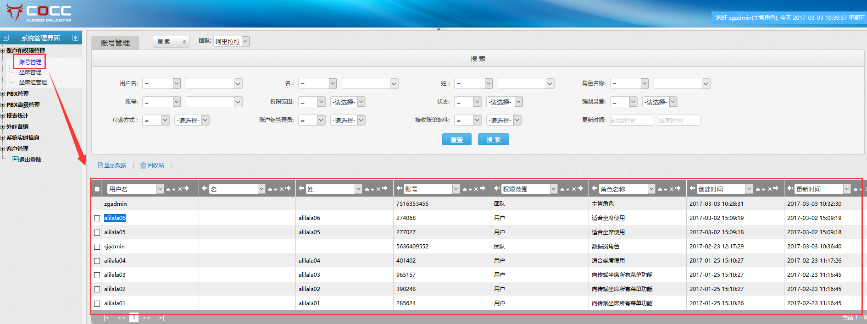Sort 用户名 column ascending with up arrow
The width and height of the screenshot is (867, 324).
[x=168, y=189]
